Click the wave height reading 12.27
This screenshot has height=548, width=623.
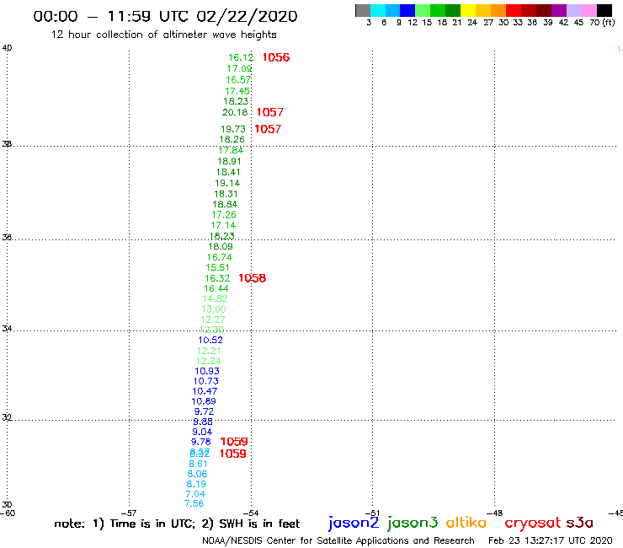tap(213, 320)
